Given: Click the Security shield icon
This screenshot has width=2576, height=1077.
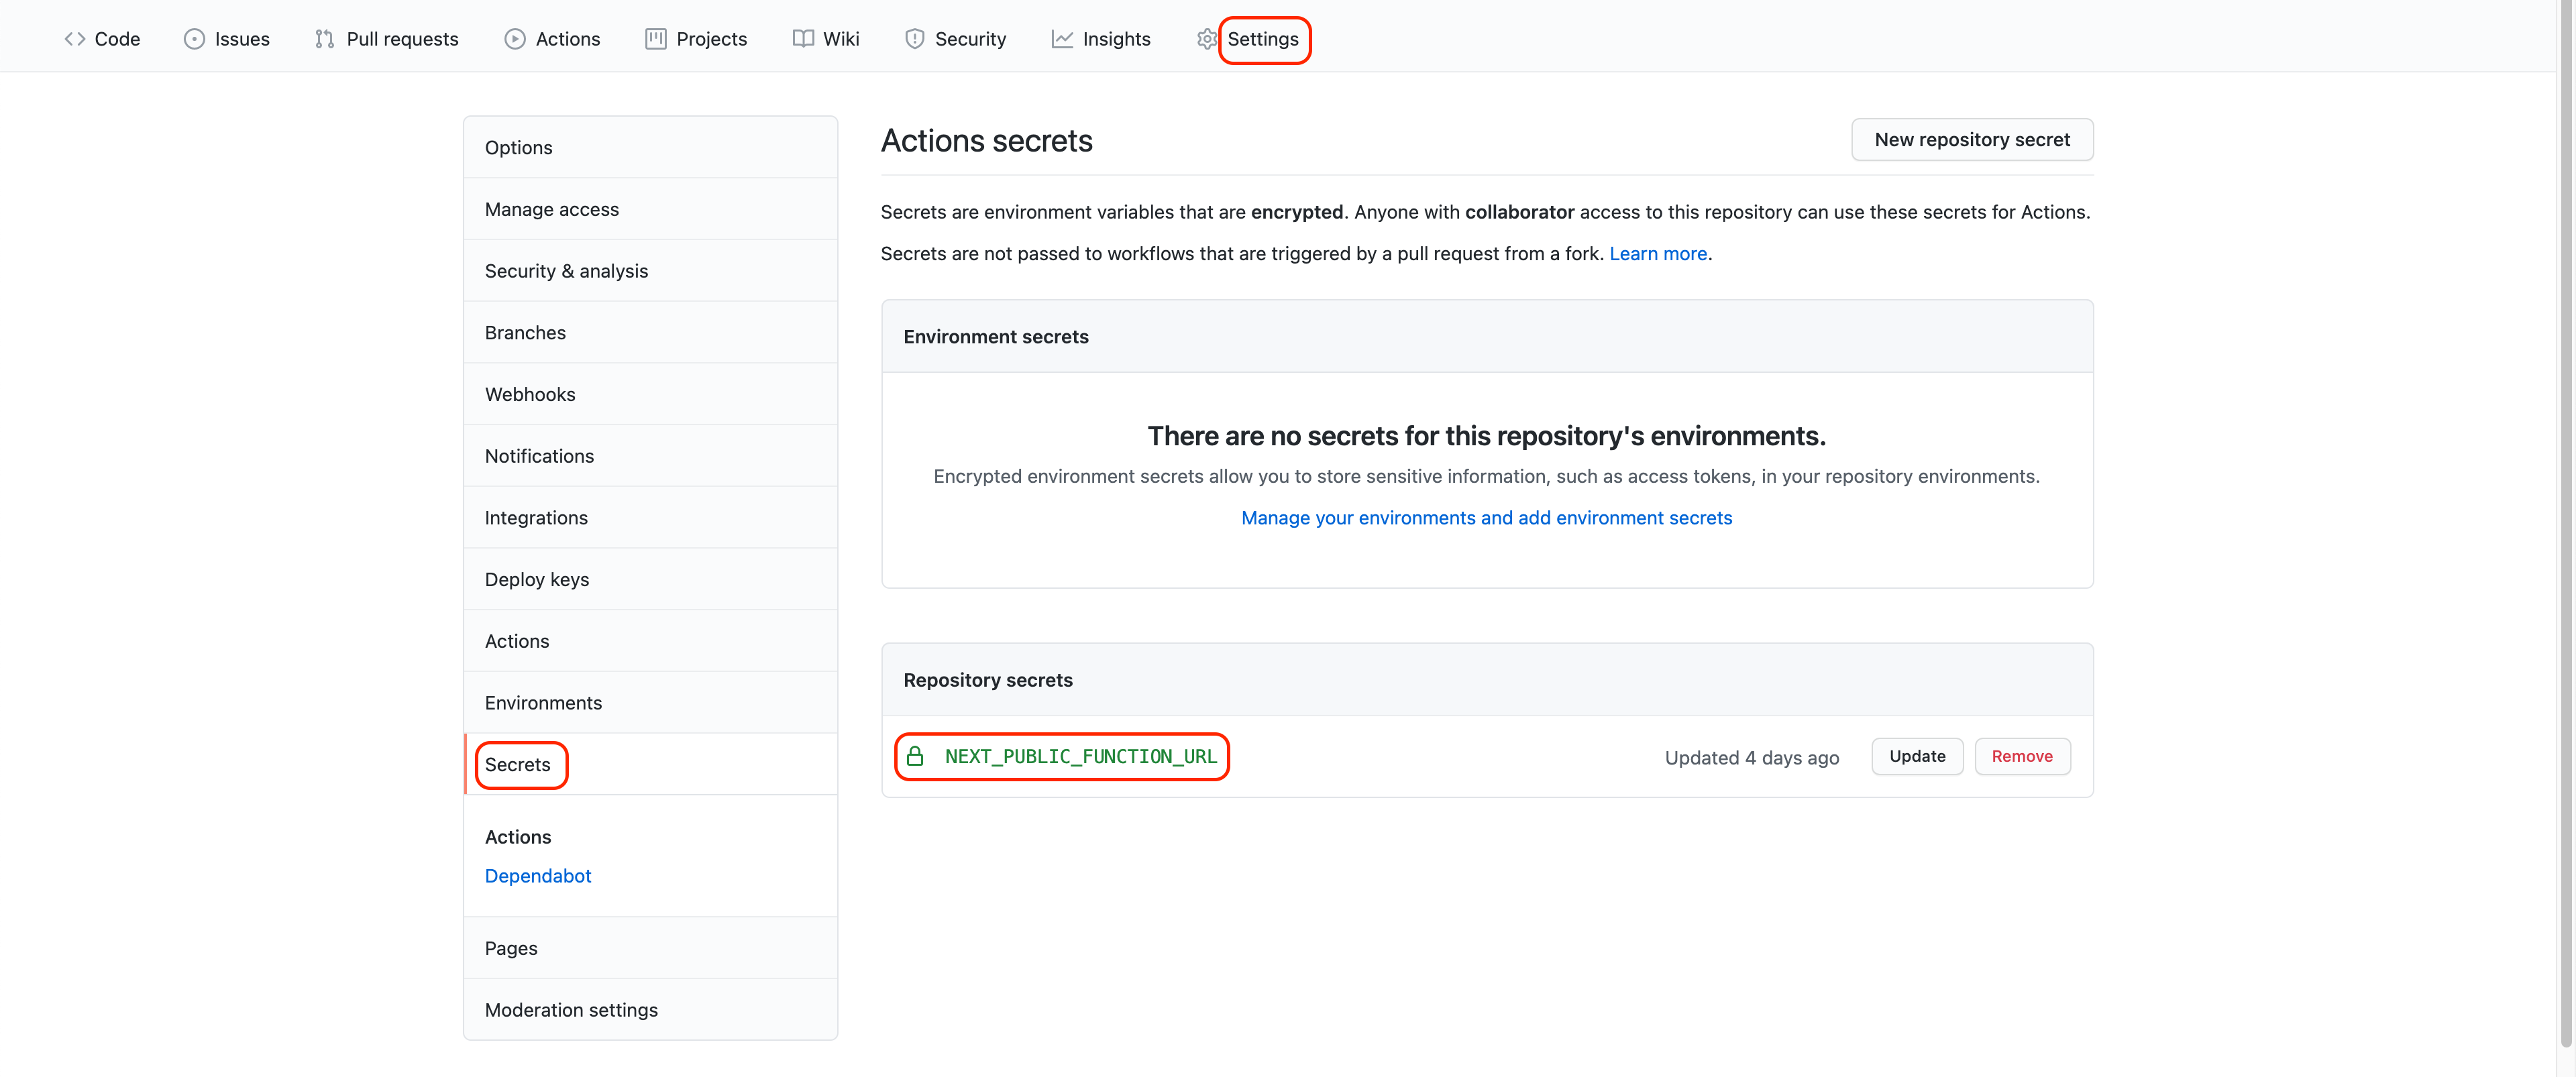Looking at the screenshot, I should 914,39.
